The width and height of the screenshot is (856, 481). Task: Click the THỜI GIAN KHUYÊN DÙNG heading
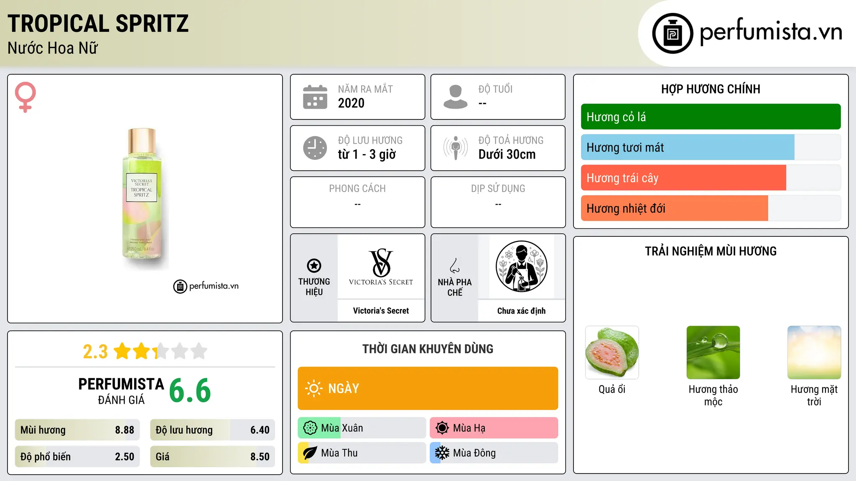[x=428, y=349]
